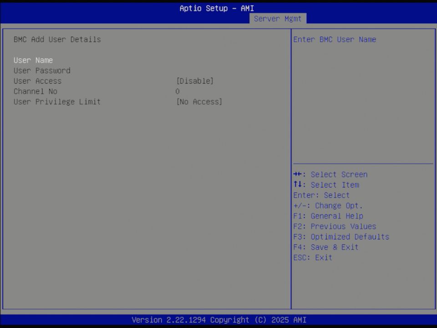Click the Change Opt legend entry

click(x=328, y=205)
